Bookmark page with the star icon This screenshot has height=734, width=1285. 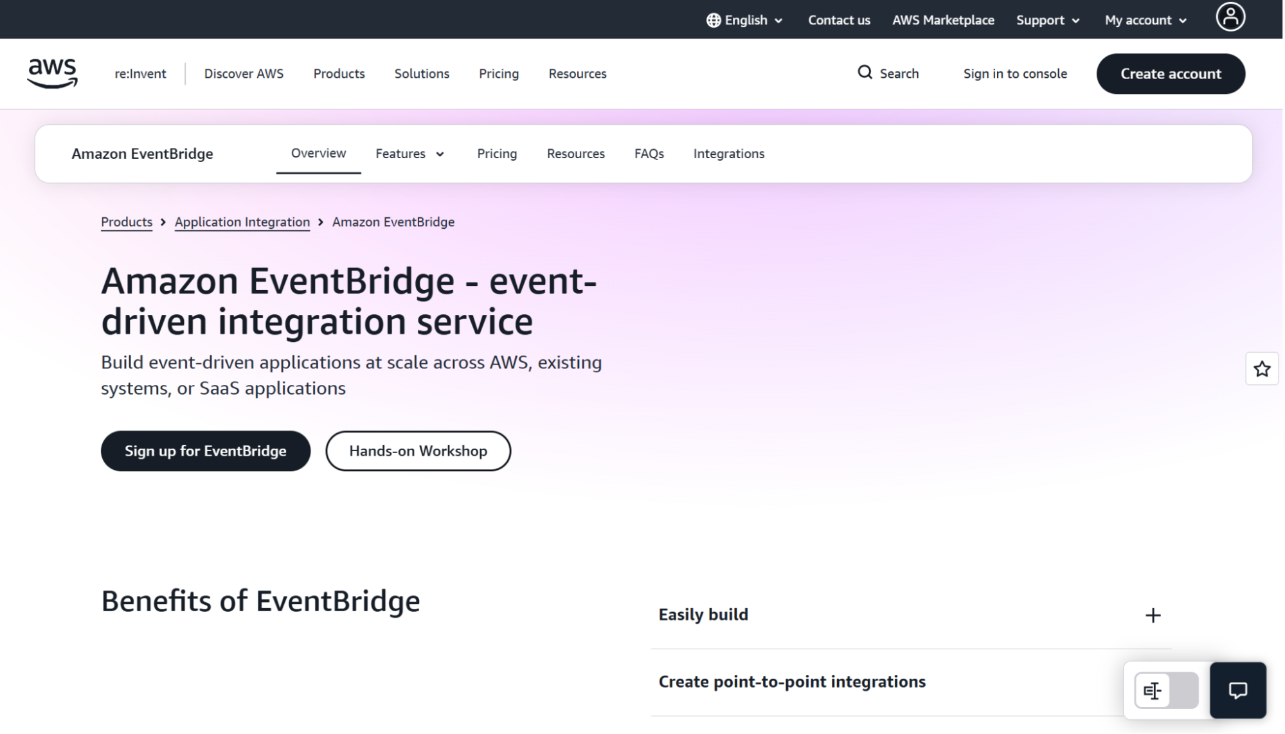1261,369
